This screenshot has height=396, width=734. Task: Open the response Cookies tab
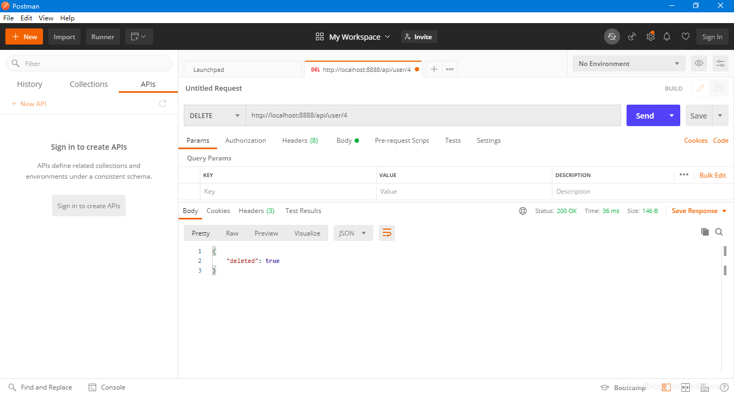(218, 211)
